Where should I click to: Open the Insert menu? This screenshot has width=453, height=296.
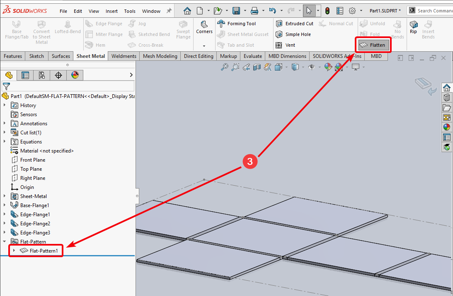pos(111,11)
